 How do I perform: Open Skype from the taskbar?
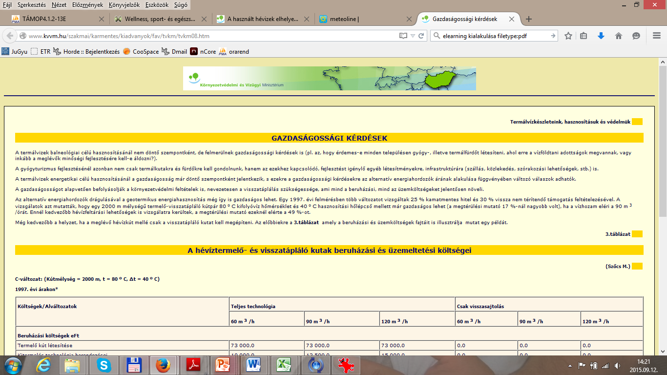(x=103, y=365)
